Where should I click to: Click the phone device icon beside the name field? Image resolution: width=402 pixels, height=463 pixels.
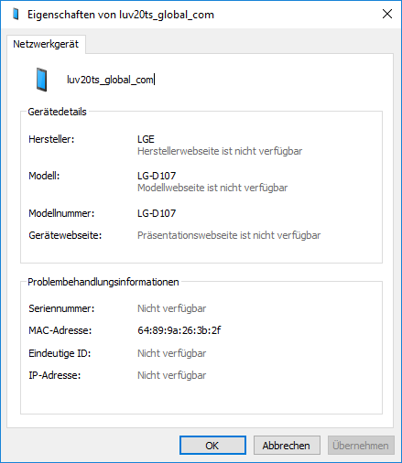pos(42,80)
